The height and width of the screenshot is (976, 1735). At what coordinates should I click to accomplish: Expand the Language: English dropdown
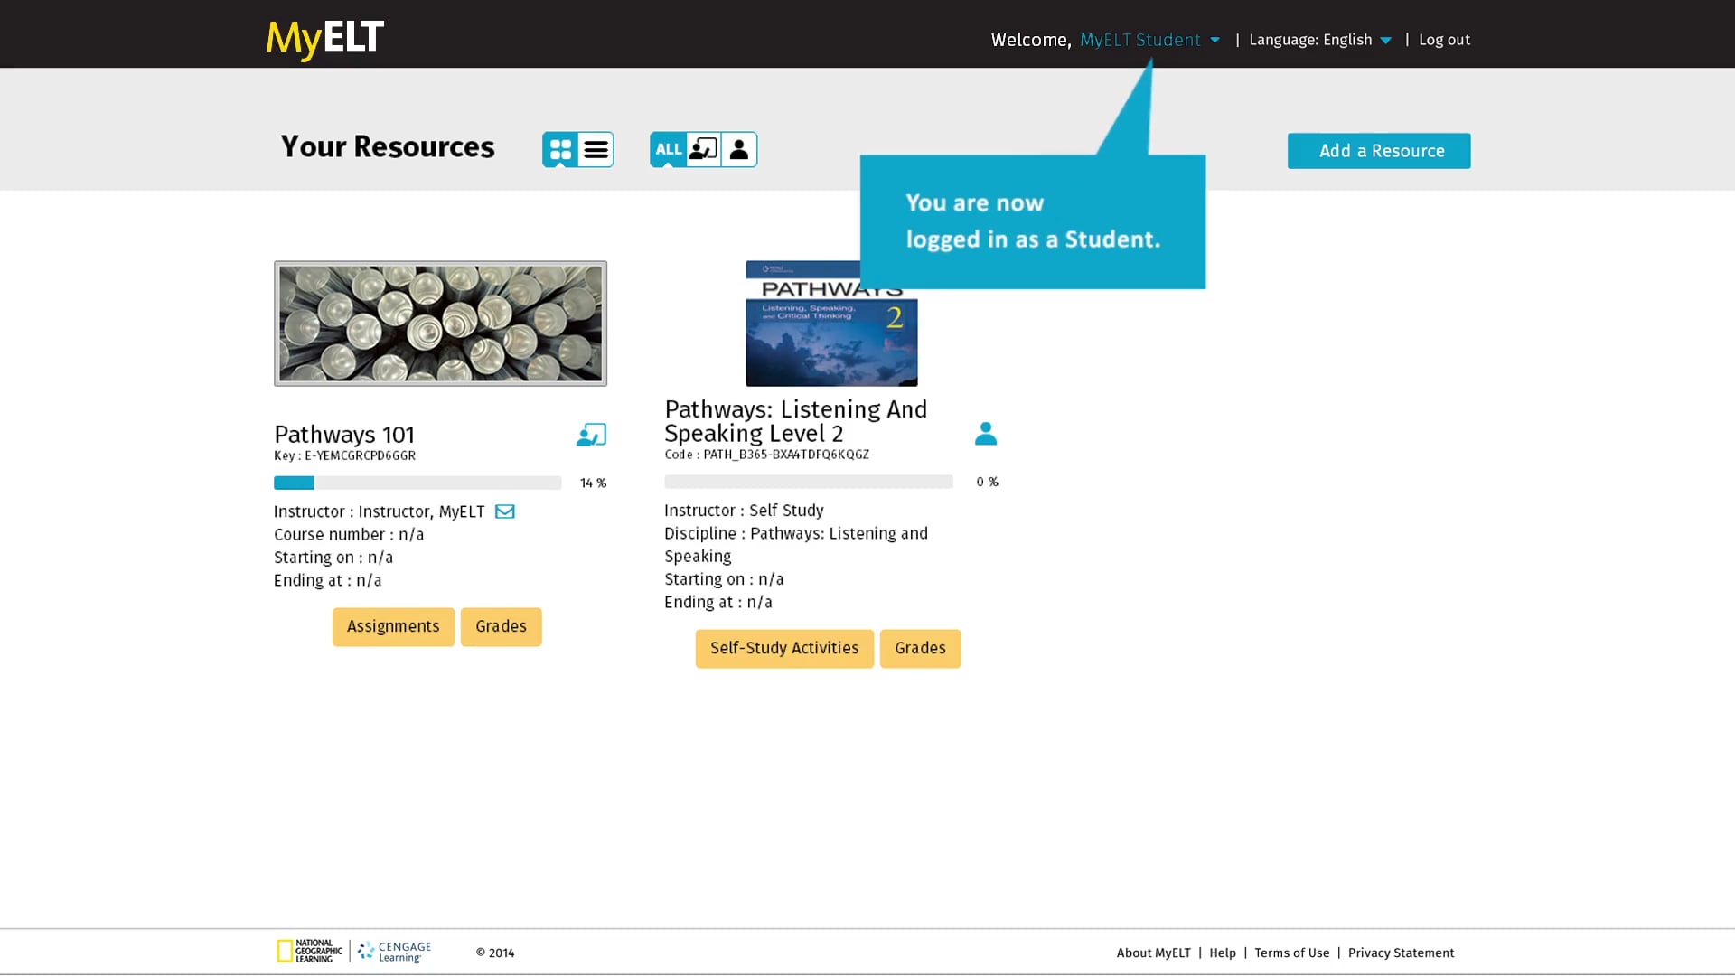coord(1320,40)
